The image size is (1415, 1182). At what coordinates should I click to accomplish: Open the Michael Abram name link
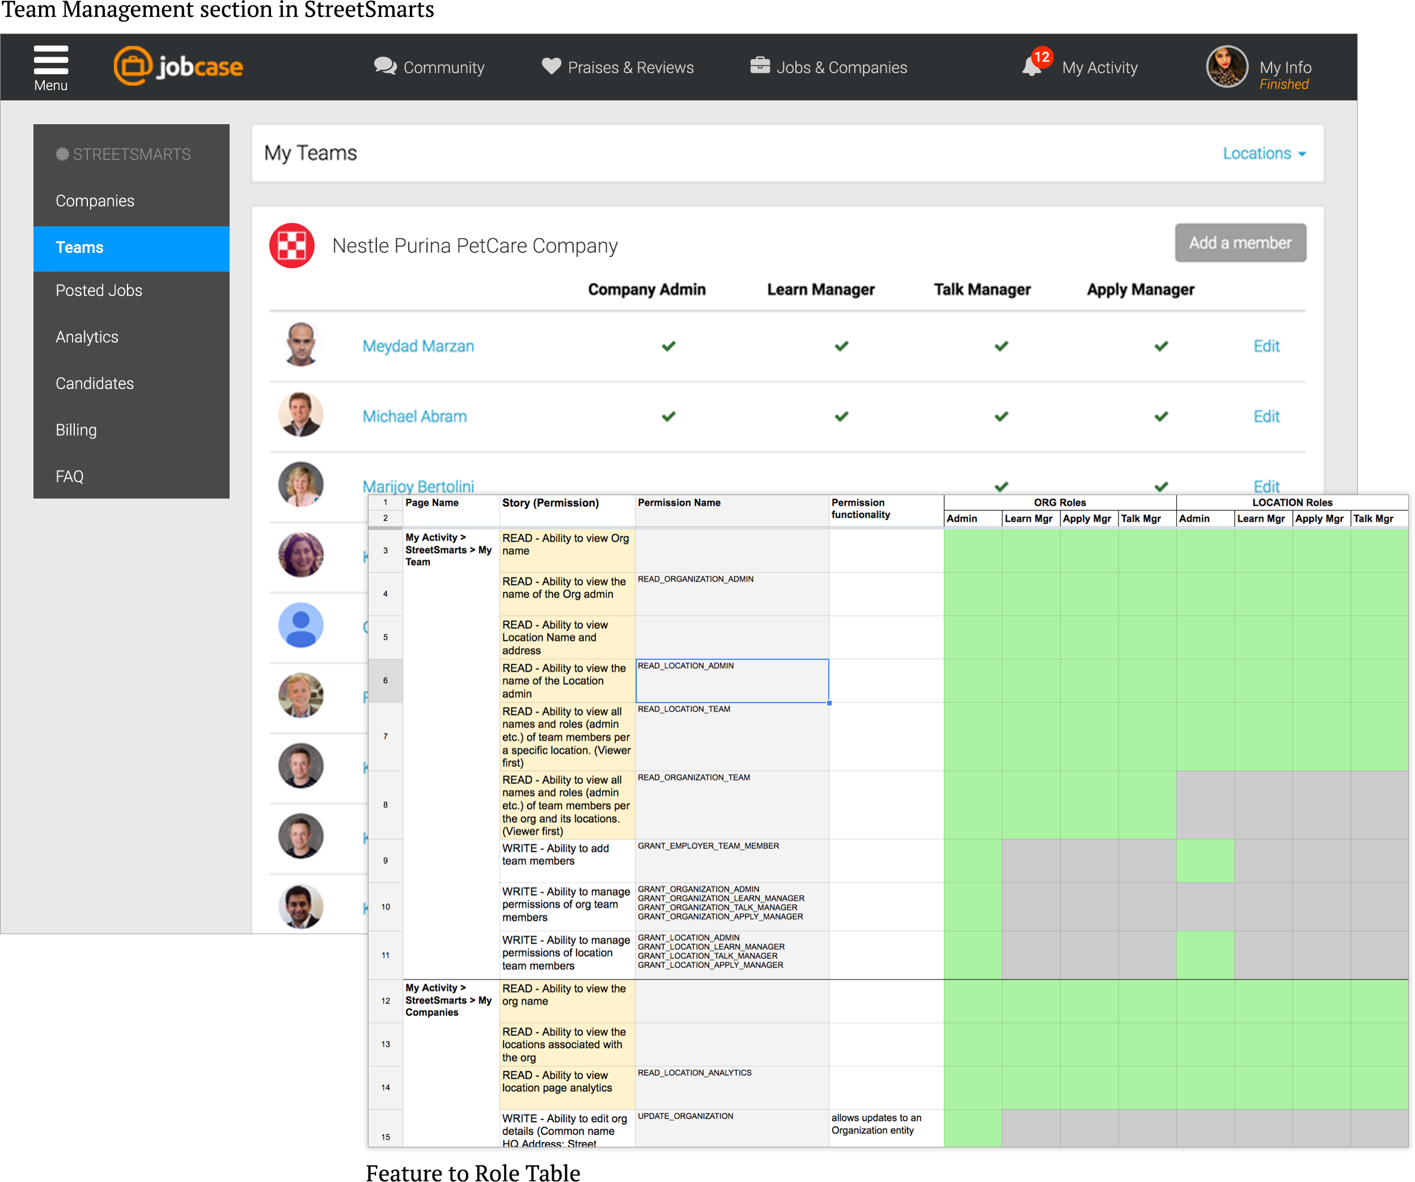(414, 416)
